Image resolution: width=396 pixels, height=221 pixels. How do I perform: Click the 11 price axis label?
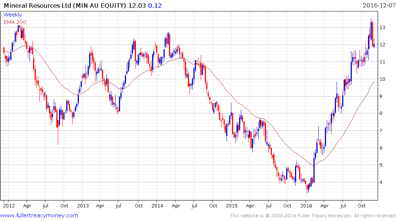pos(382,62)
